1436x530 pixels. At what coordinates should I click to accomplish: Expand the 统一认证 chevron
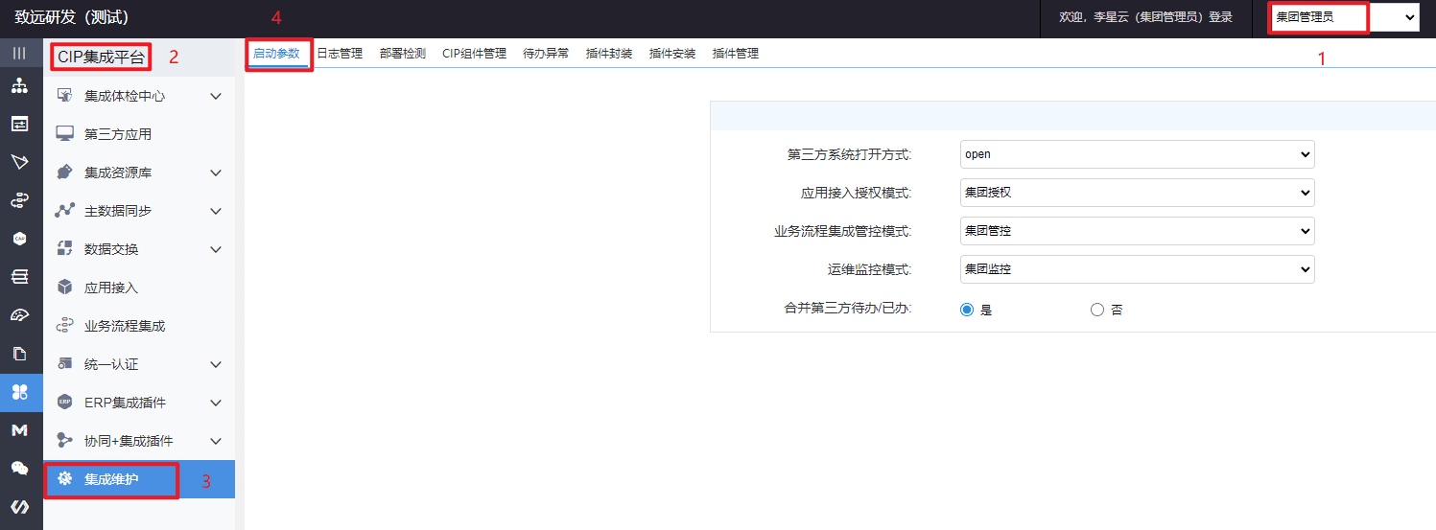click(x=216, y=364)
